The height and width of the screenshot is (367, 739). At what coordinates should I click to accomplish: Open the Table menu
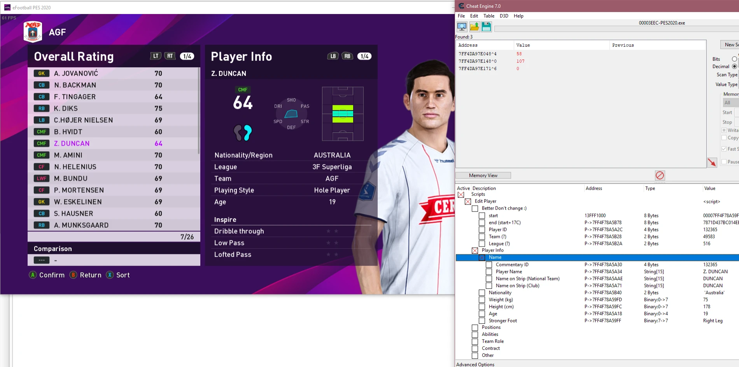click(x=489, y=16)
